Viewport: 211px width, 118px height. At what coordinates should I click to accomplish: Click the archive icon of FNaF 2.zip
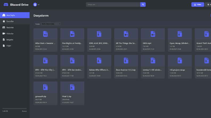pyautogui.click(x=72, y=87)
